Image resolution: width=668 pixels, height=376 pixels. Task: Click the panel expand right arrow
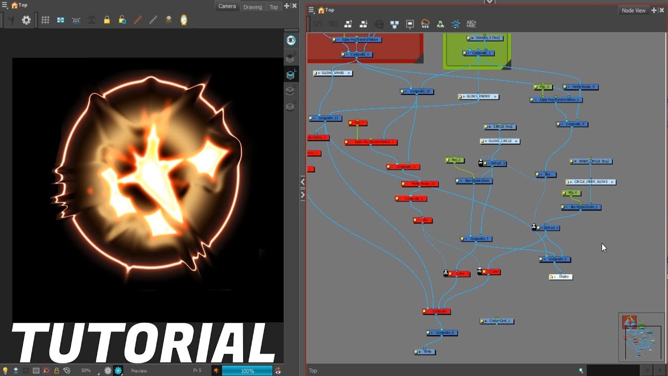click(303, 195)
